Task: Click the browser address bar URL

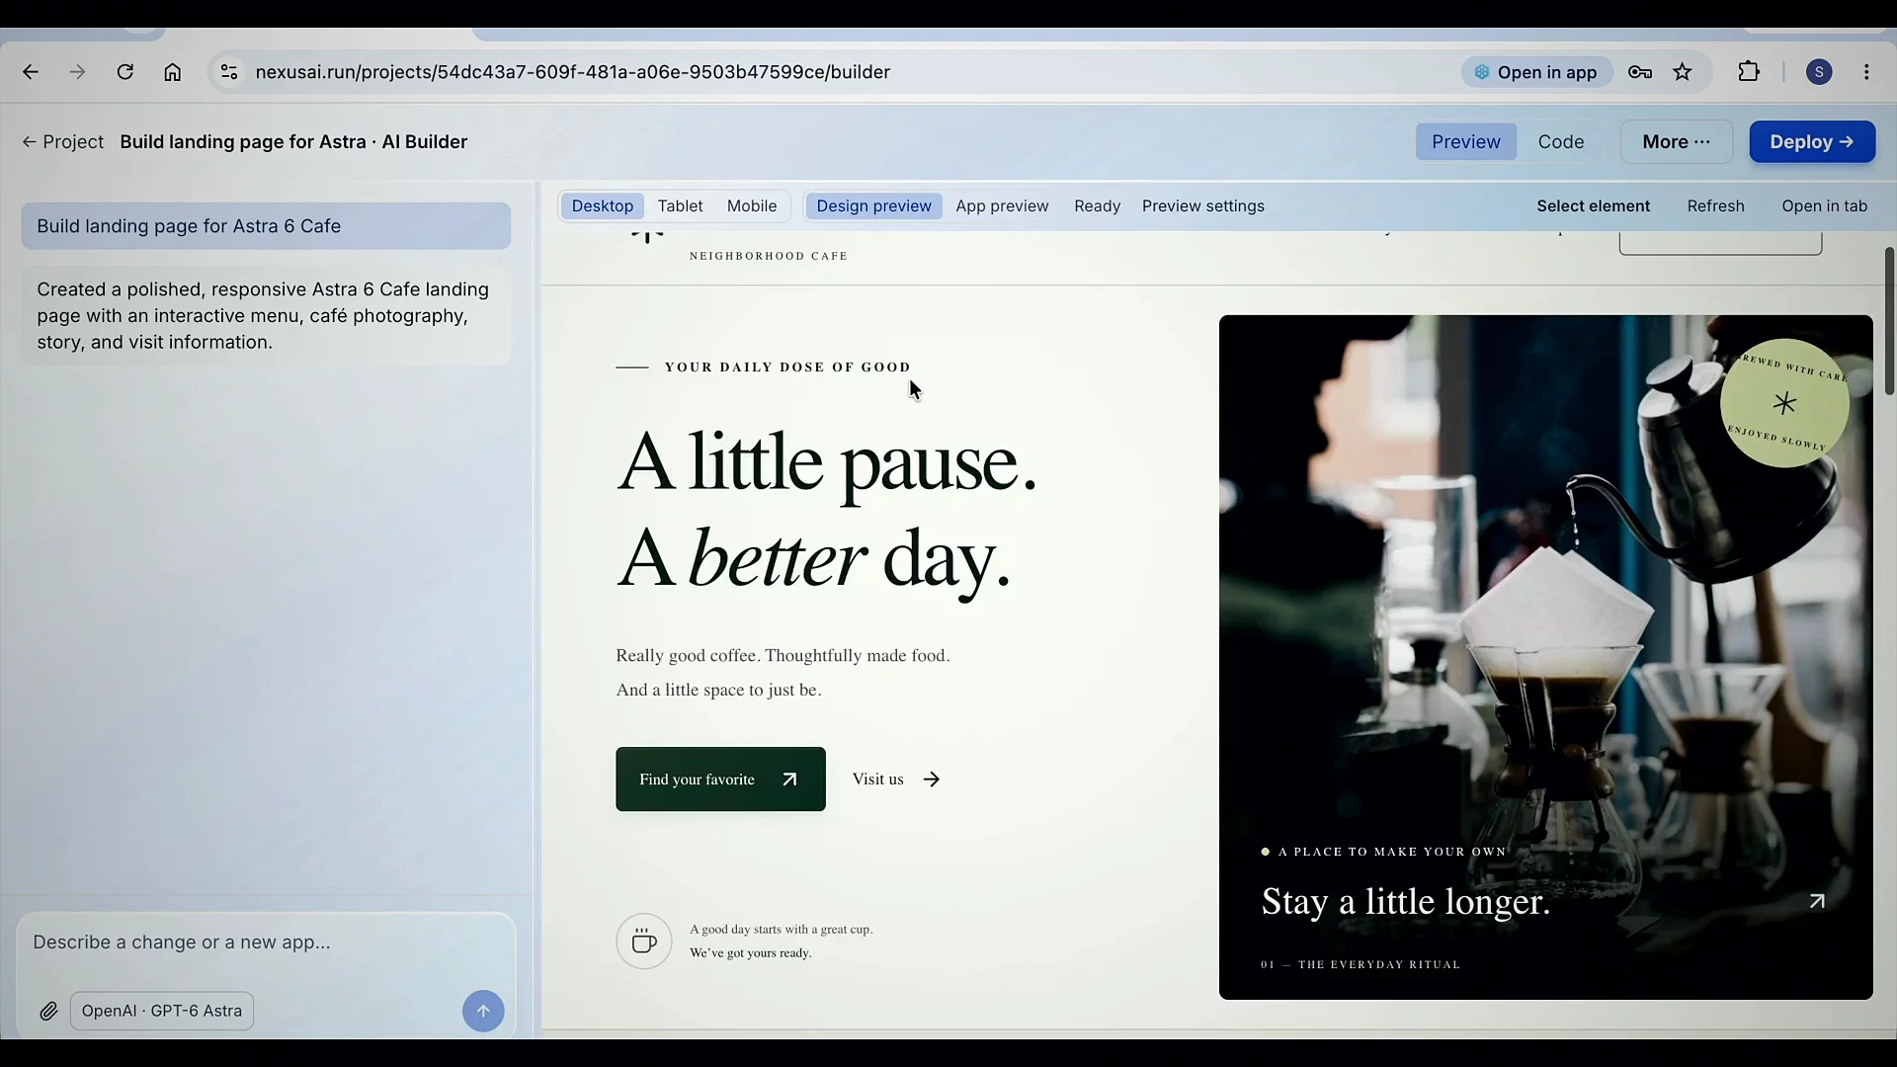Action: (573, 72)
